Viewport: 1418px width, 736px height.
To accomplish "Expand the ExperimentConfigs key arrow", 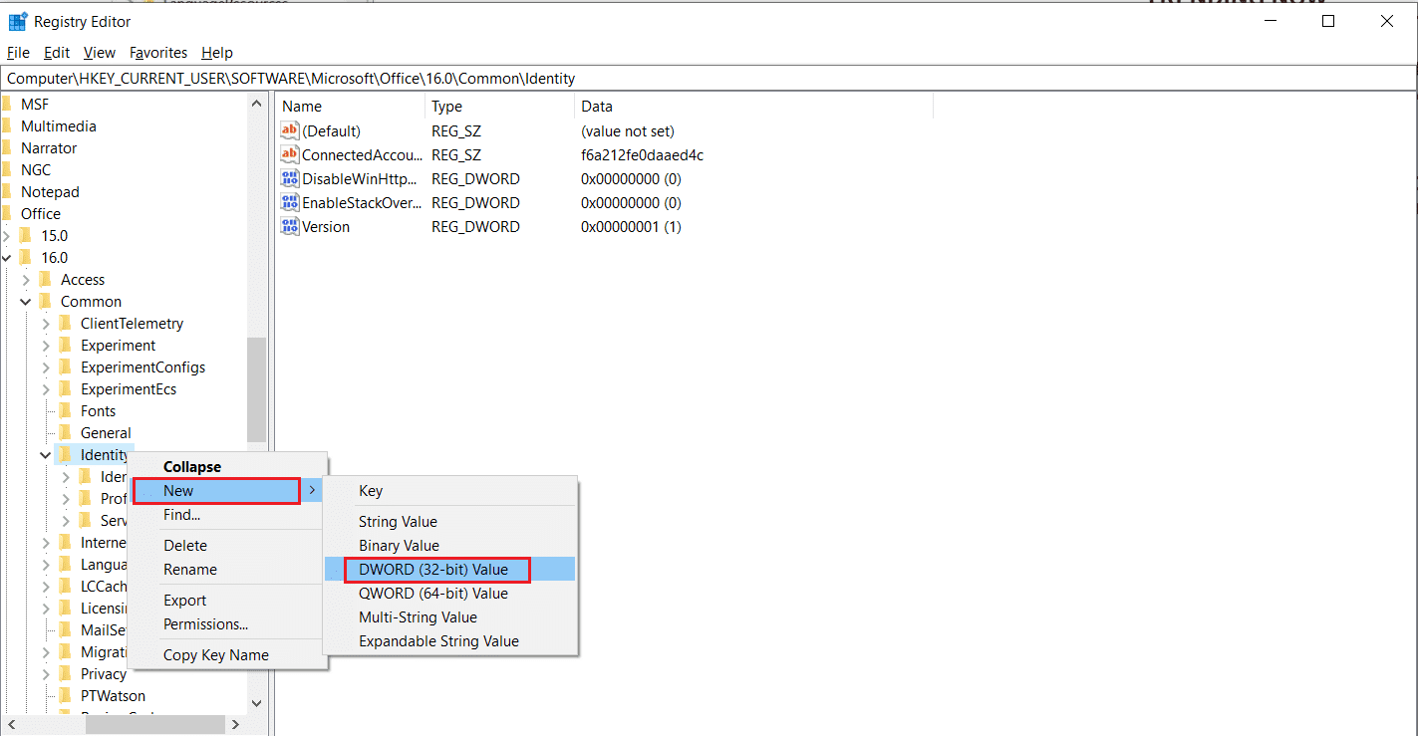I will tap(46, 368).
